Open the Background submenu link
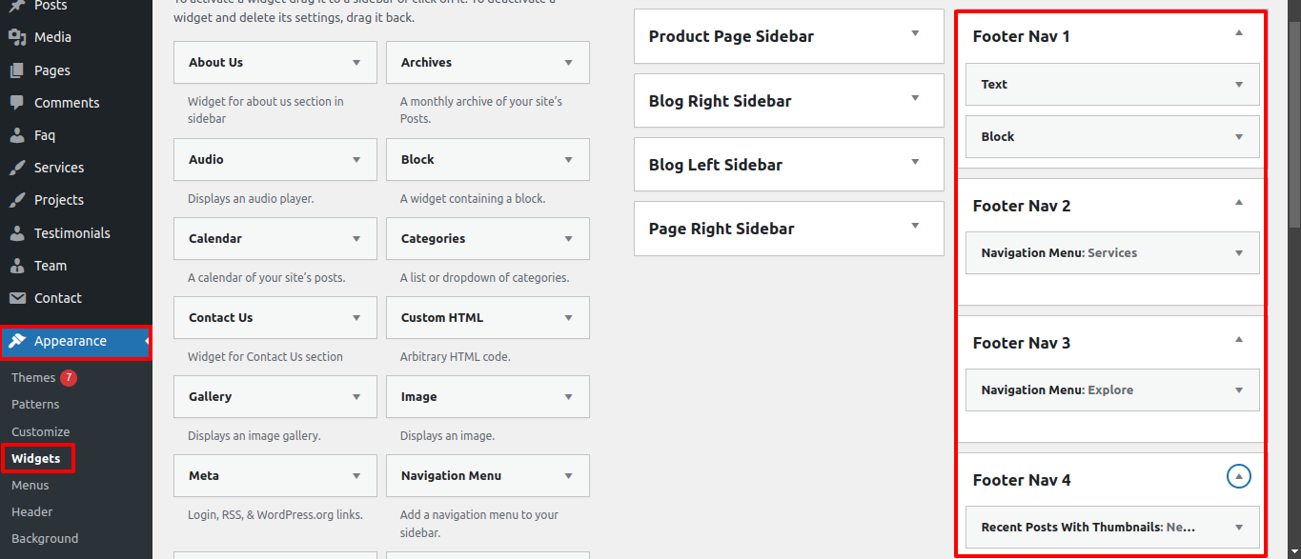This screenshot has height=559, width=1301. (45, 538)
